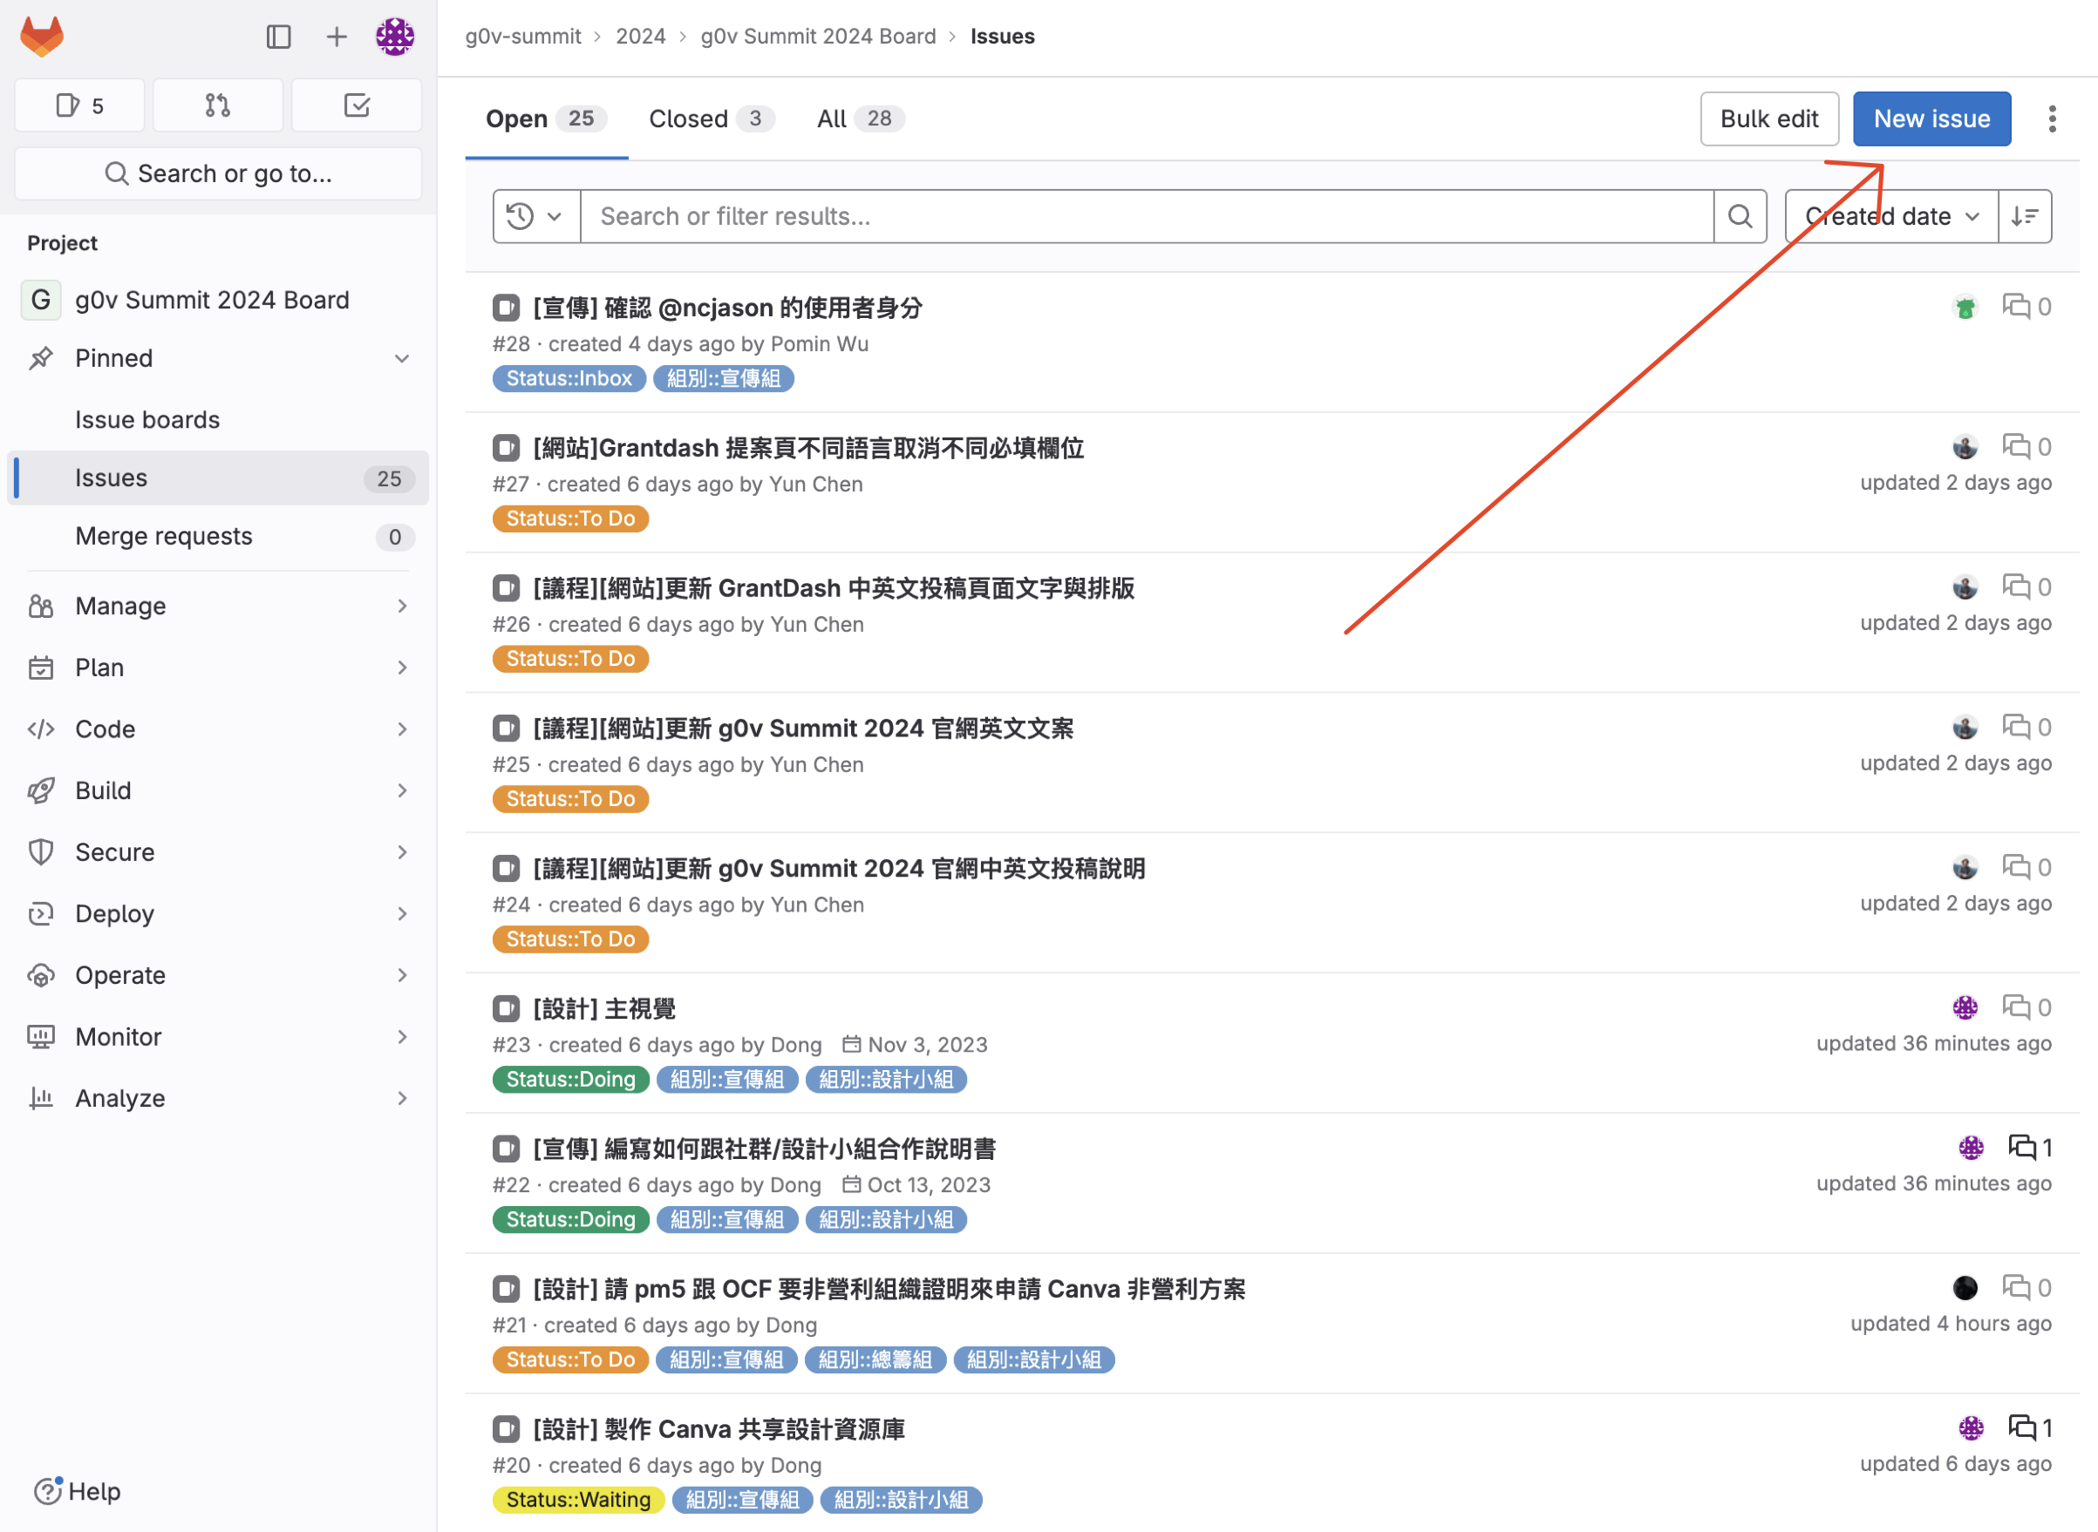Screen dimensions: 2098x1532
Task: Click the magnifier search submit button
Action: click(x=1740, y=217)
